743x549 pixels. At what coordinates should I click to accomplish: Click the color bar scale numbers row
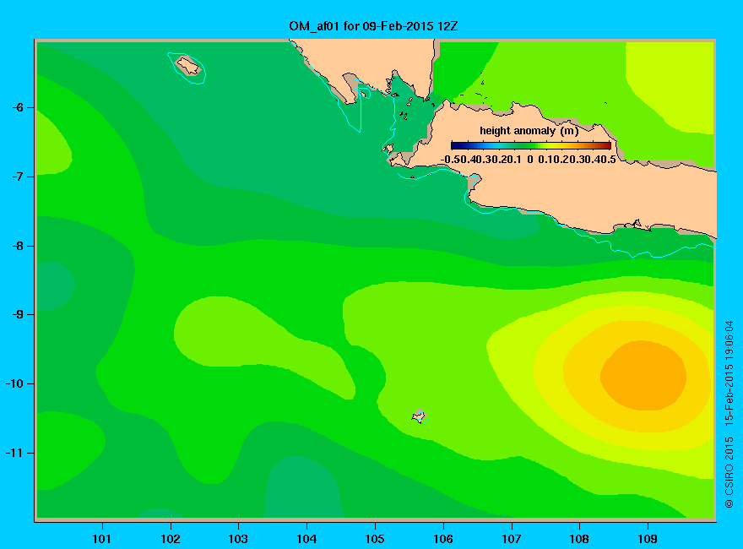coord(529,160)
